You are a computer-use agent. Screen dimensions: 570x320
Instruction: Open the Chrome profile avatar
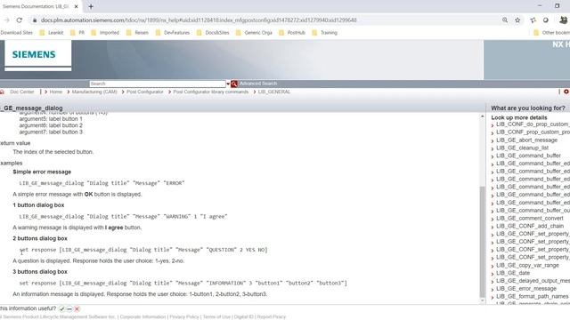564,20
